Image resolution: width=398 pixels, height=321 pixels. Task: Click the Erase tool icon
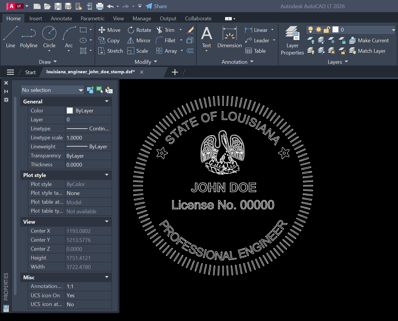pyautogui.click(x=190, y=30)
